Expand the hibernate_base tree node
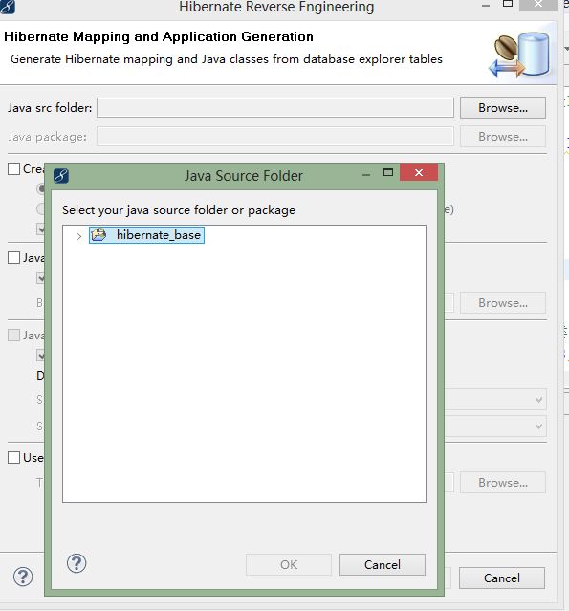This screenshot has height=611, width=569. point(78,236)
